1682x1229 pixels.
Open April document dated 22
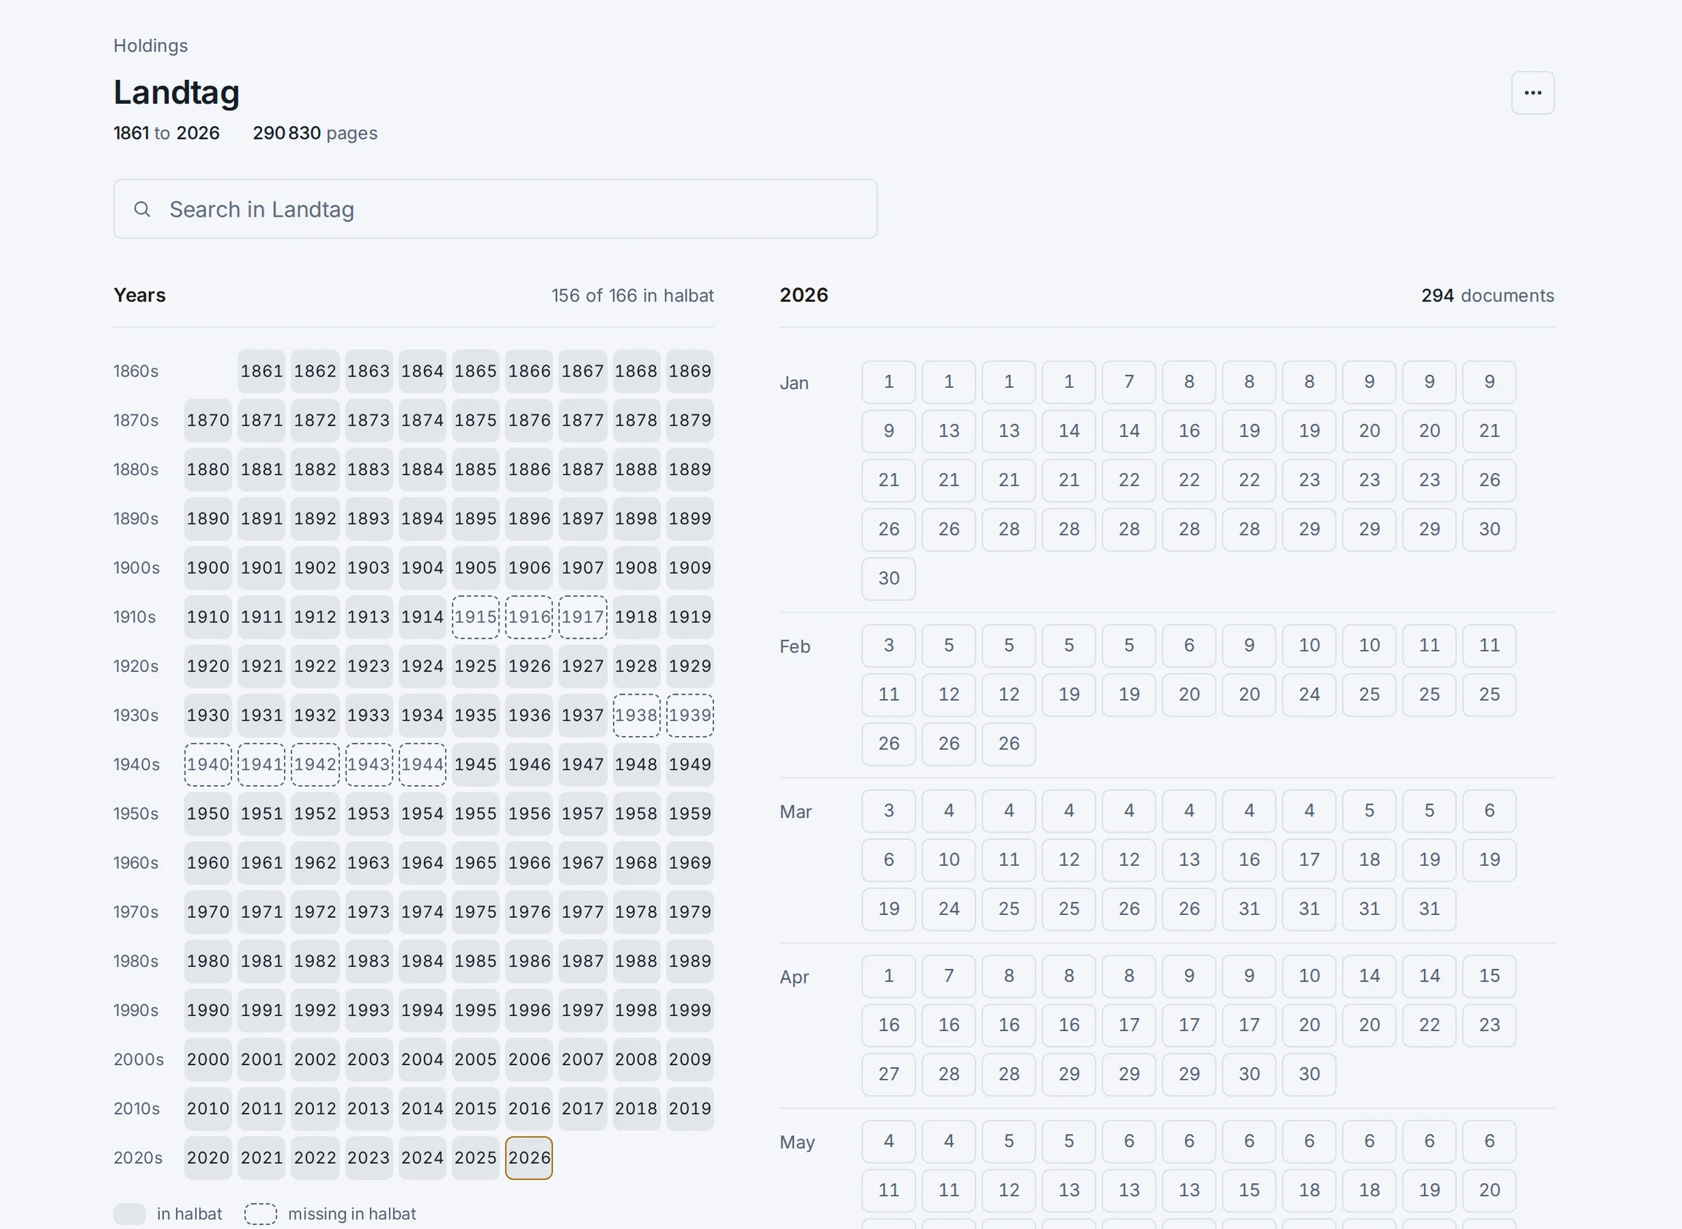[x=1429, y=1024]
